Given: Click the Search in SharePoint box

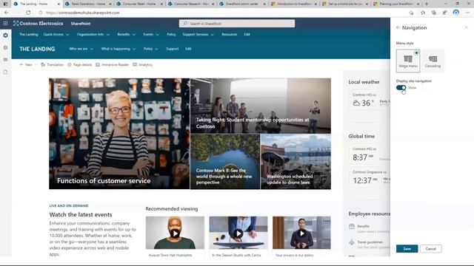Looking at the screenshot, I should tap(237, 24).
